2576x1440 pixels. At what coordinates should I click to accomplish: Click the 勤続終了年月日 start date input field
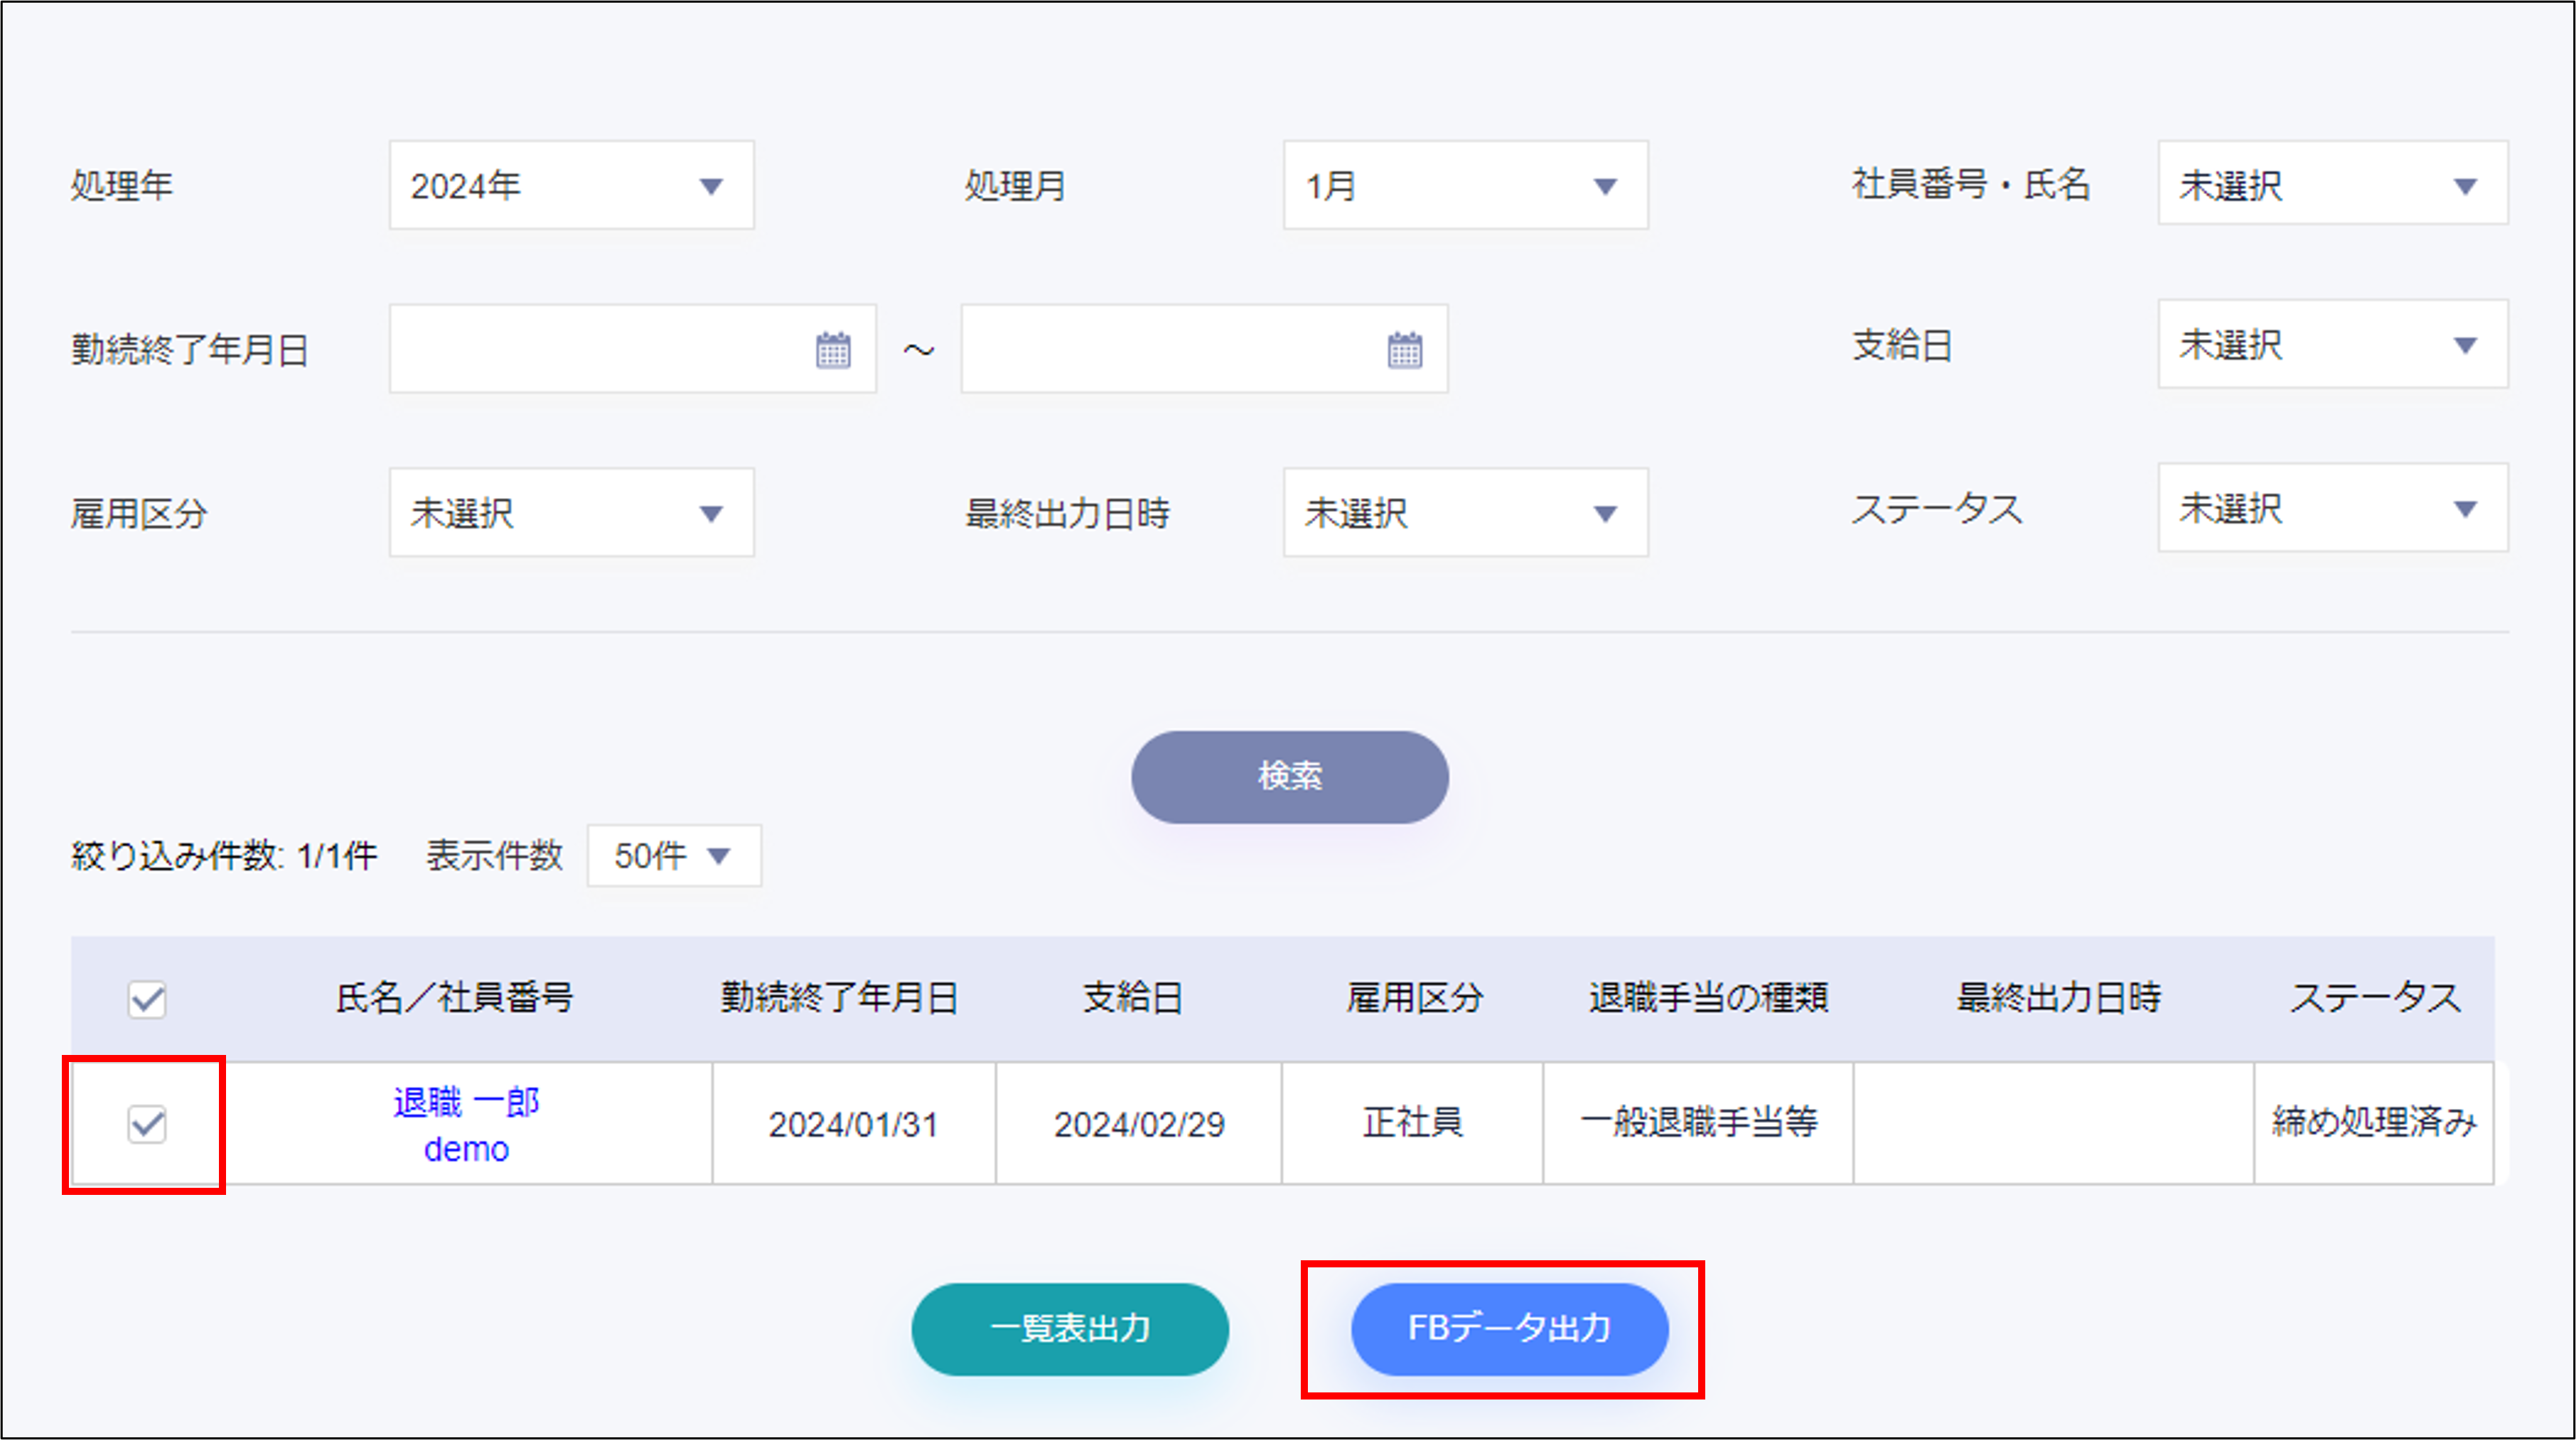600,349
